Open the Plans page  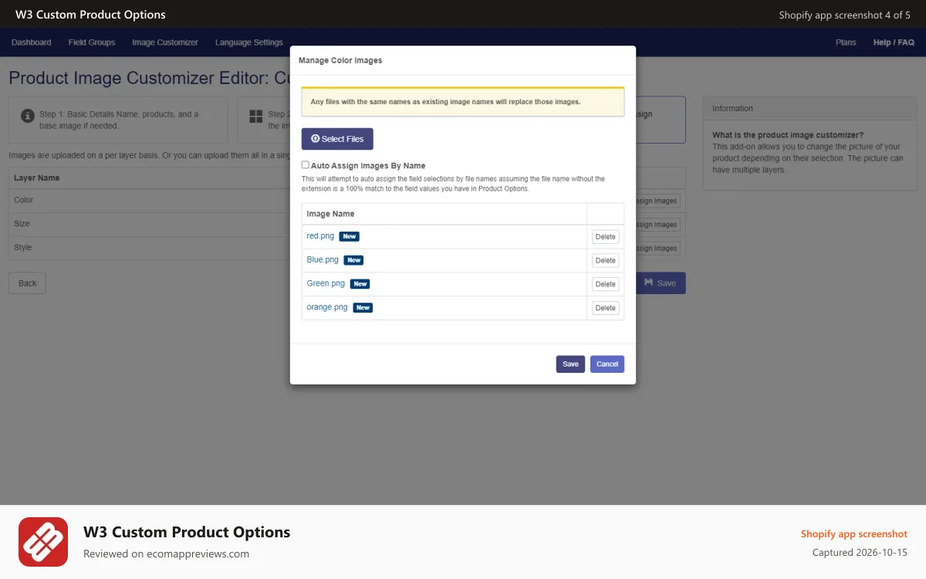click(846, 42)
